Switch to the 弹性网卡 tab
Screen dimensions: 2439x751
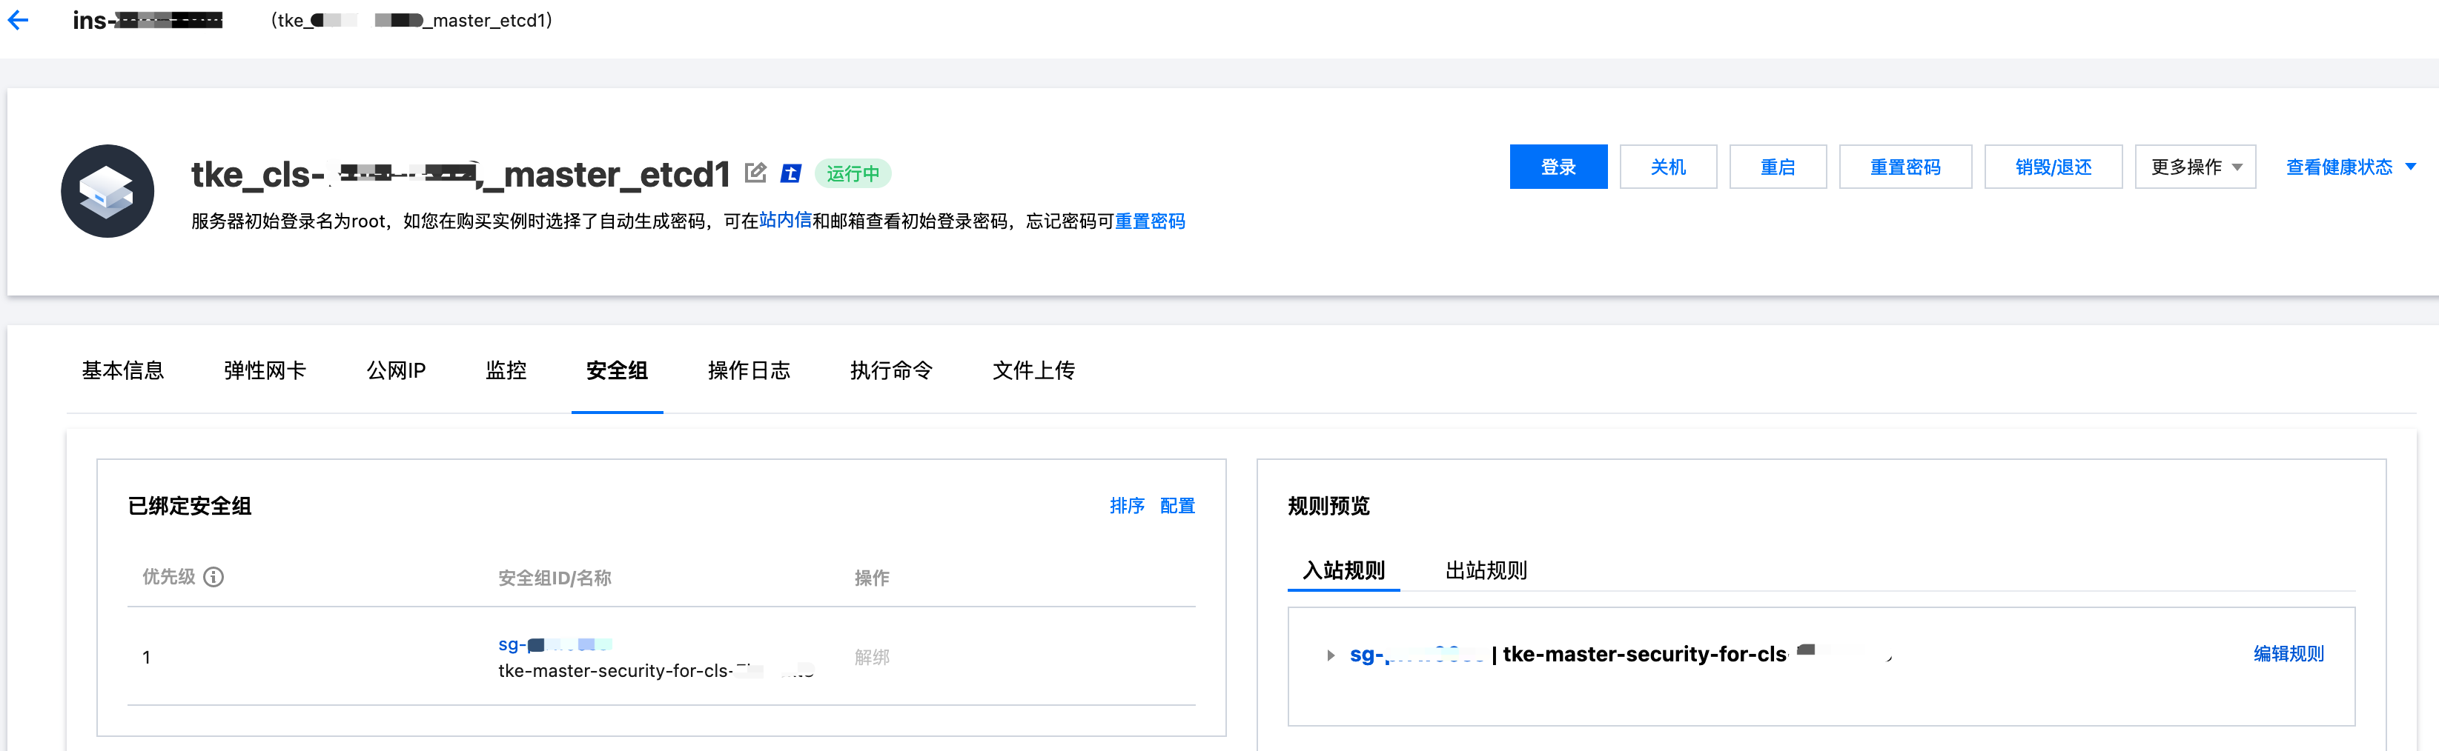tap(265, 371)
